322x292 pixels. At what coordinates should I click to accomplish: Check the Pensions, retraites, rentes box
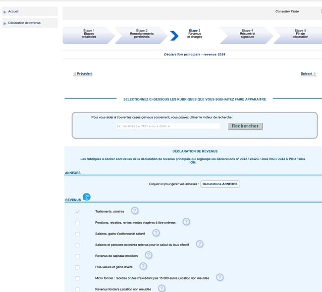pyautogui.click(x=77, y=223)
